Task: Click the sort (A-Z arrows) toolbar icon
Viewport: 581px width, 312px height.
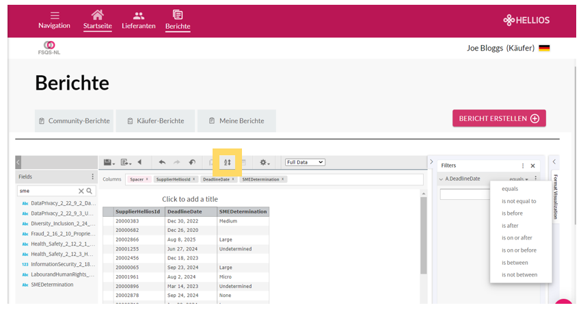Action: 227,162
